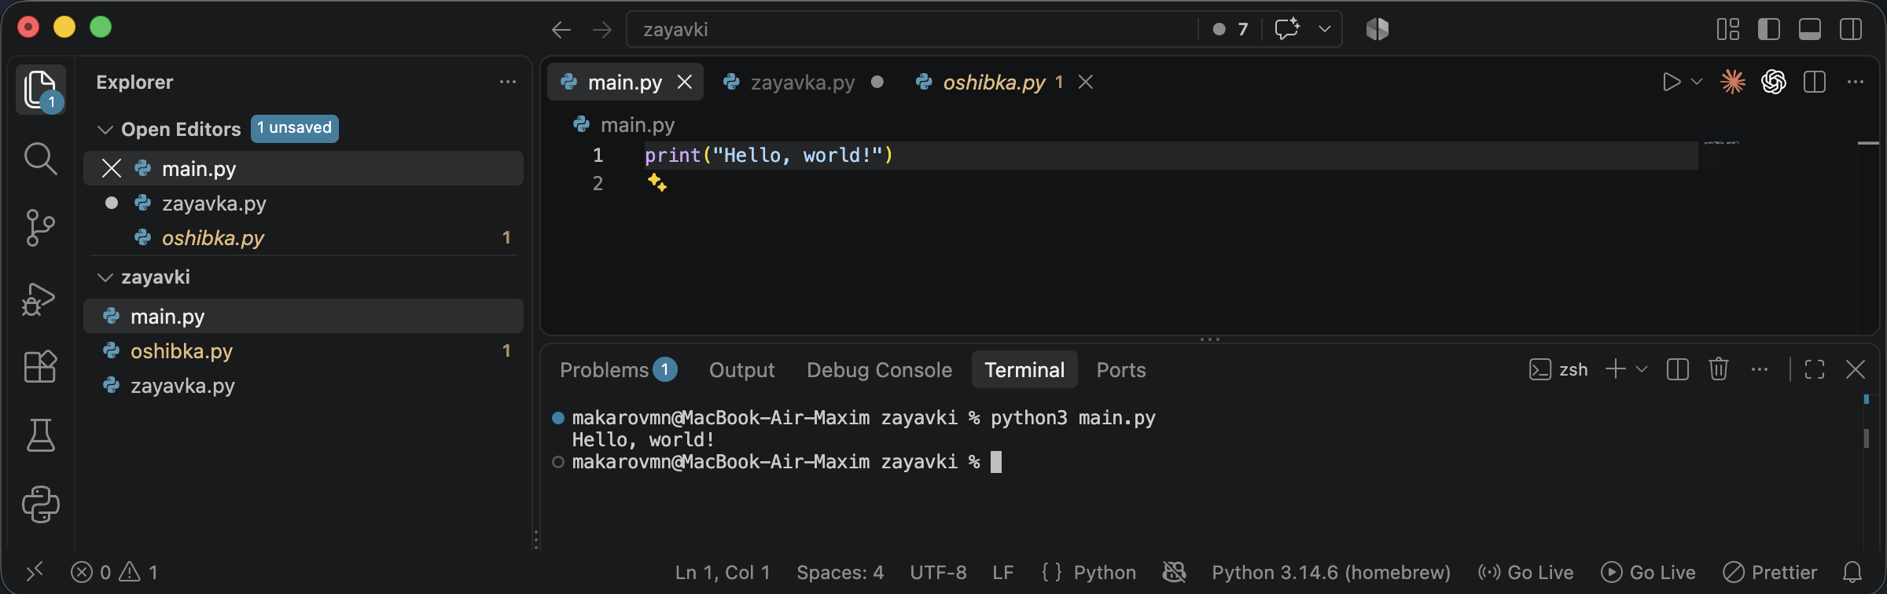Switch to the zayavka.py editor tab
Viewport: 1887px width, 594px height.
tap(802, 82)
